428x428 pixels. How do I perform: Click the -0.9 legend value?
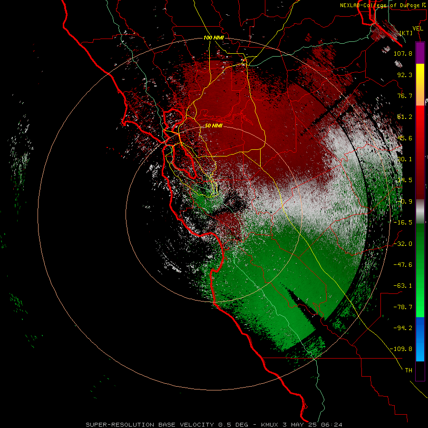pos(405,202)
